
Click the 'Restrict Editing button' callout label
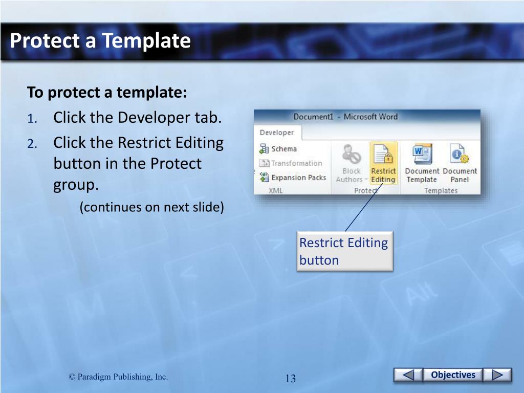(344, 251)
